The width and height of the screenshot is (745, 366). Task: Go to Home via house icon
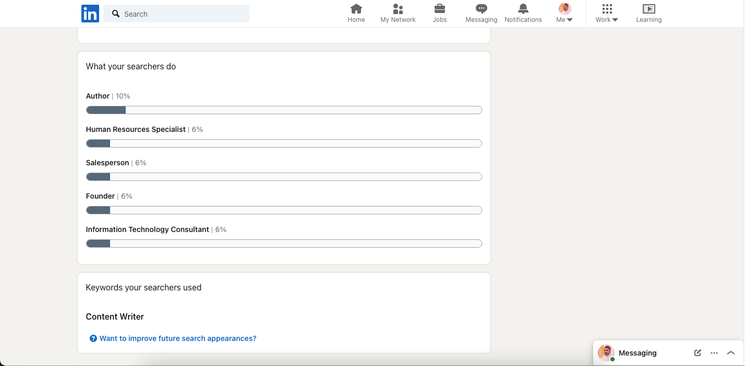tap(356, 9)
